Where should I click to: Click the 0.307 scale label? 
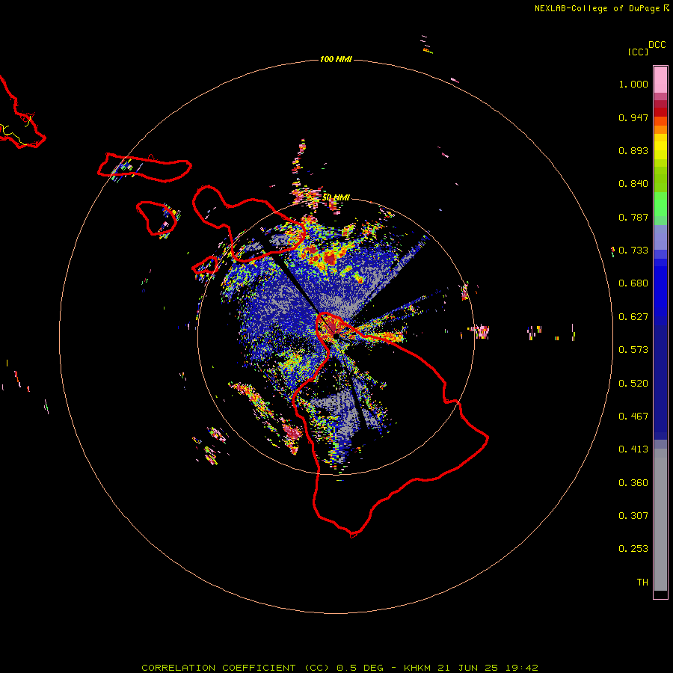click(x=633, y=516)
